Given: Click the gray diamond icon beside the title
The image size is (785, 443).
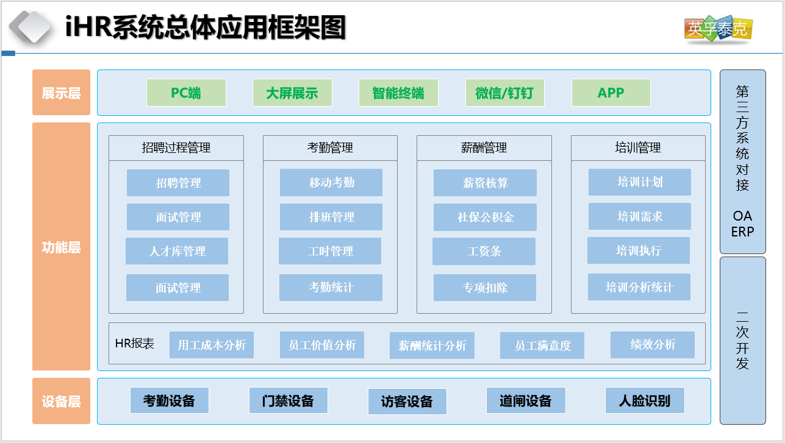Looking at the screenshot, I should [x=29, y=27].
